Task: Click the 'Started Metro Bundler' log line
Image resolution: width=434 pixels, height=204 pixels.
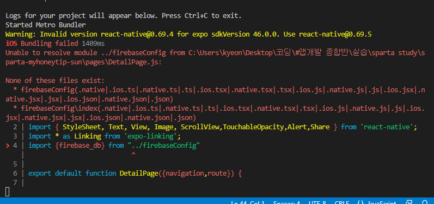Action: coord(46,25)
